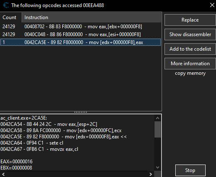Click Add to the codelist

click(190, 49)
